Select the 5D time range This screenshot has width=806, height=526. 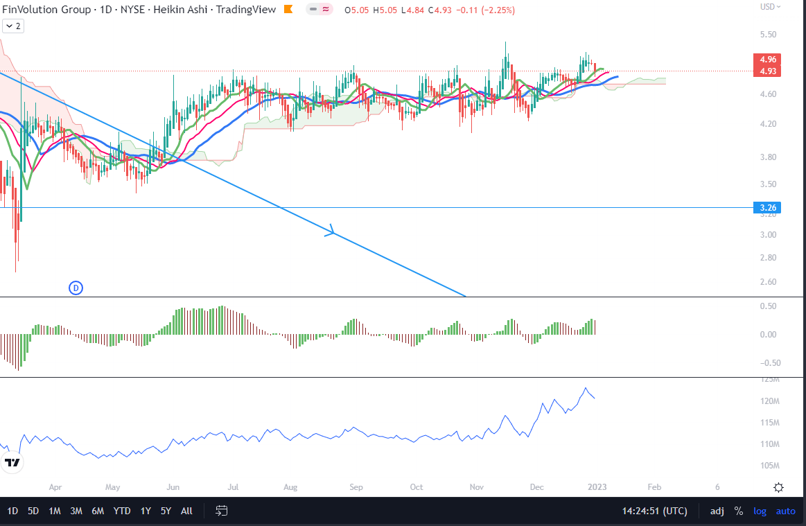[33, 511]
